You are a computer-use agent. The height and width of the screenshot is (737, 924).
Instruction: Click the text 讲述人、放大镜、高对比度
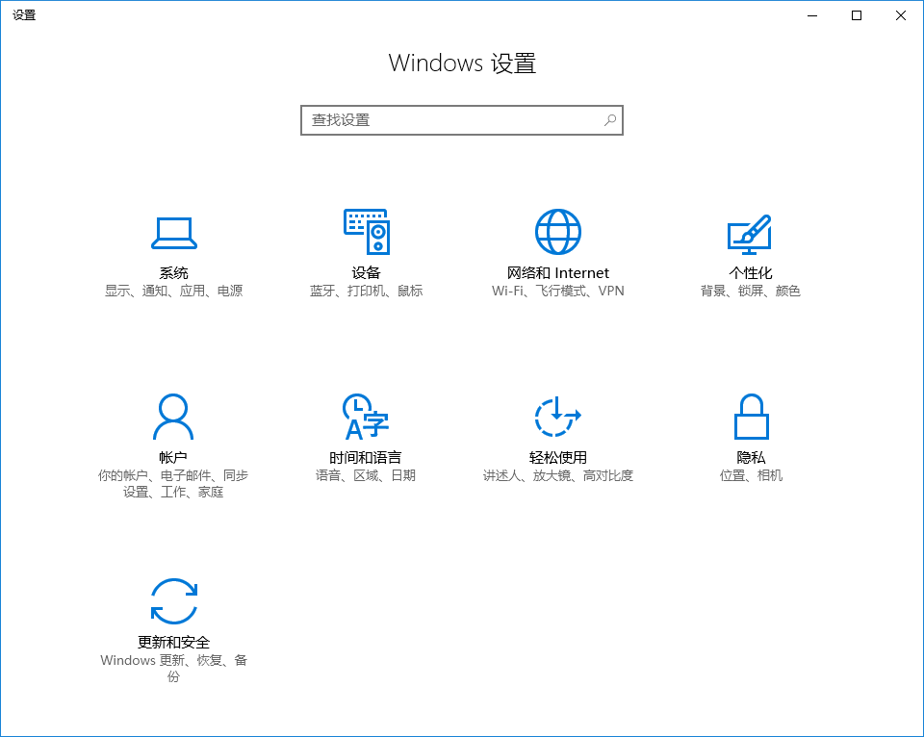click(x=558, y=475)
